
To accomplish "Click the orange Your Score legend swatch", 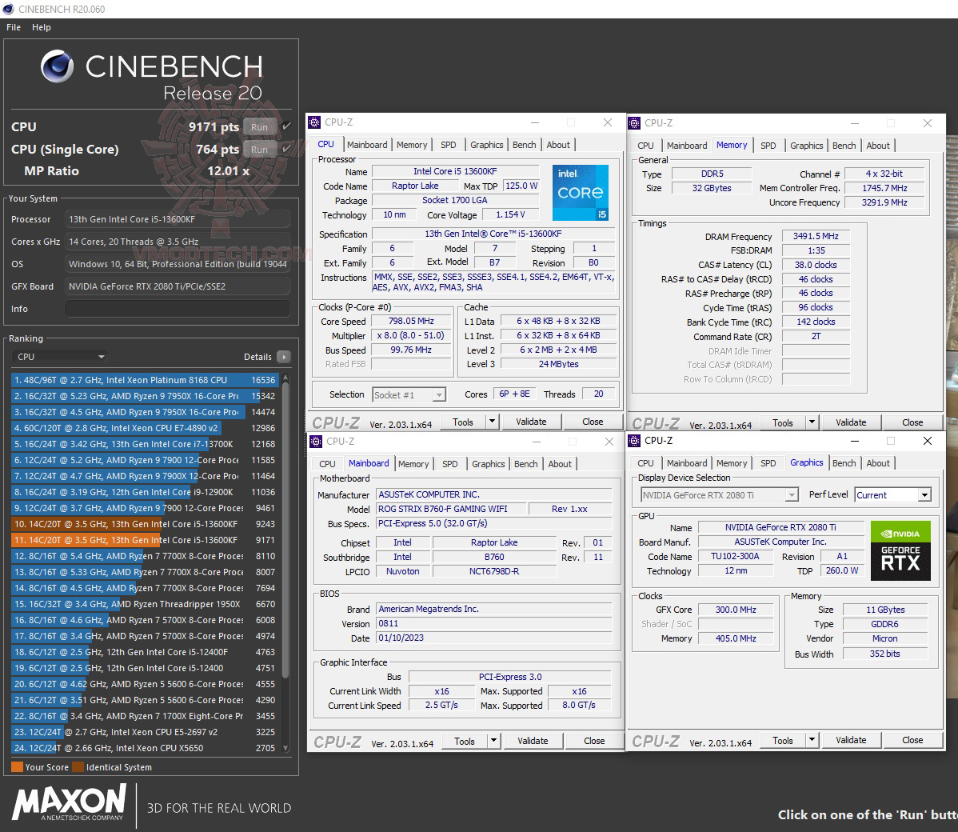I will point(17,767).
